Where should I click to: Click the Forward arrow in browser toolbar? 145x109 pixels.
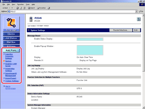12,8
